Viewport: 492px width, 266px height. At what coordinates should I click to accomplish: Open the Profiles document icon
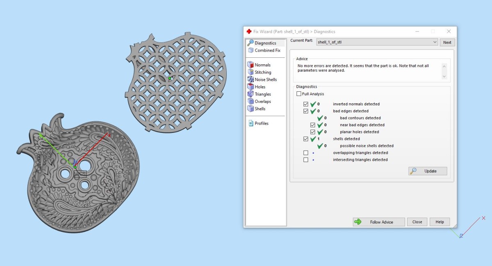251,123
